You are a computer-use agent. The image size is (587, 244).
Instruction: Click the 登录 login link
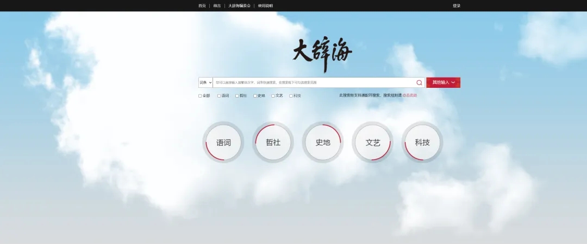[x=457, y=6]
